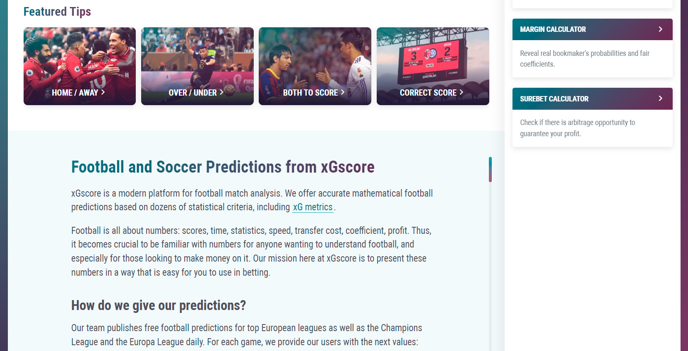
Task: Open the SUREBET CALCULATOR header title
Action: (x=554, y=99)
